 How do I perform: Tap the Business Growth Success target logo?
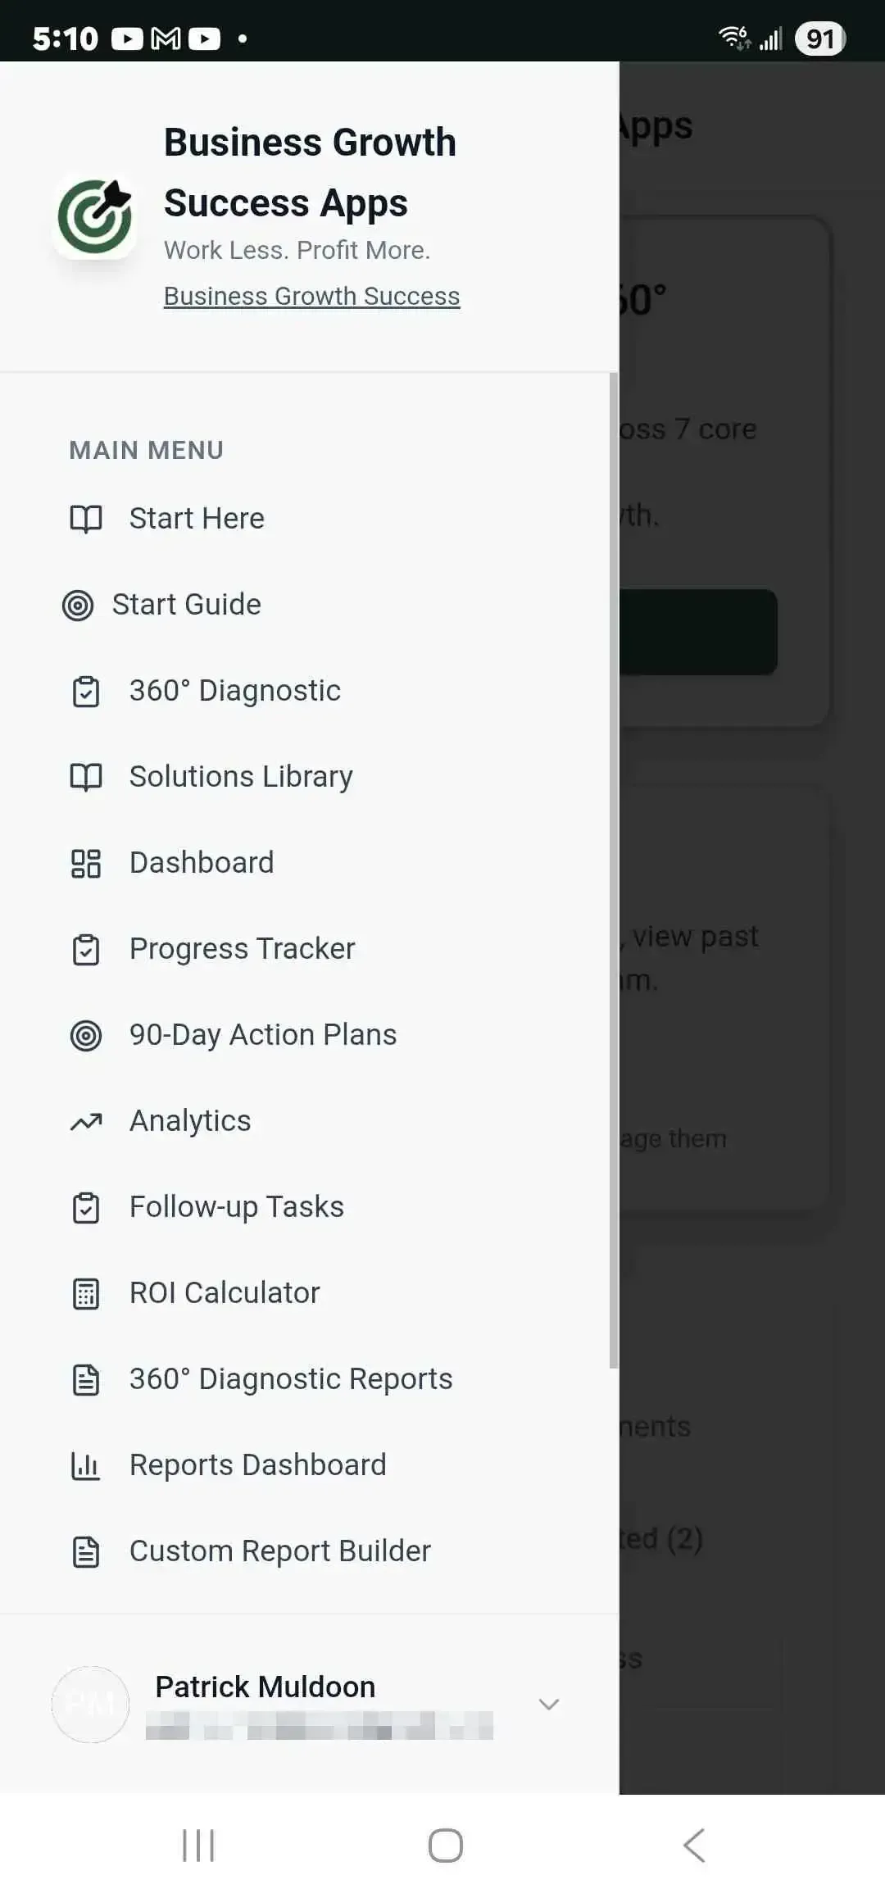(x=95, y=216)
